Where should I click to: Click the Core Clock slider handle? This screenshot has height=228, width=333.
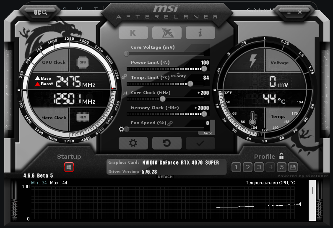(162, 99)
